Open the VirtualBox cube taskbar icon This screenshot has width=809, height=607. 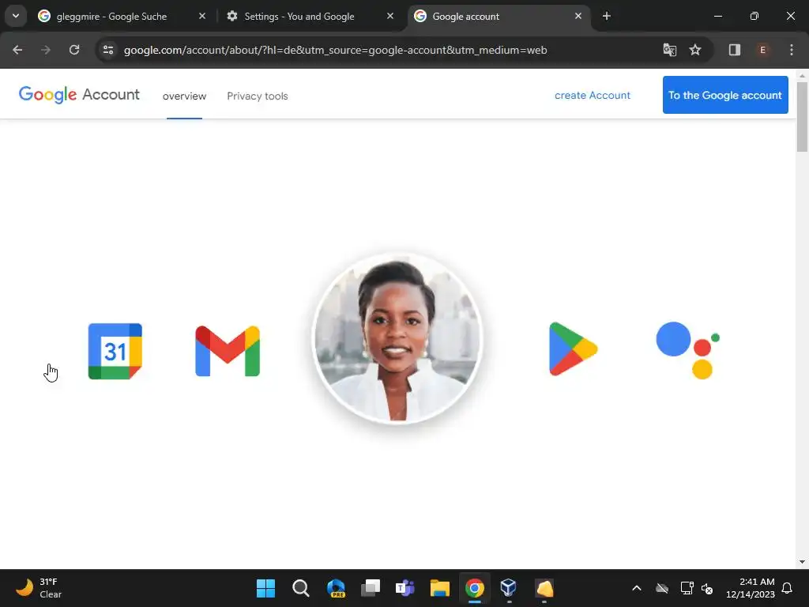[x=509, y=588]
